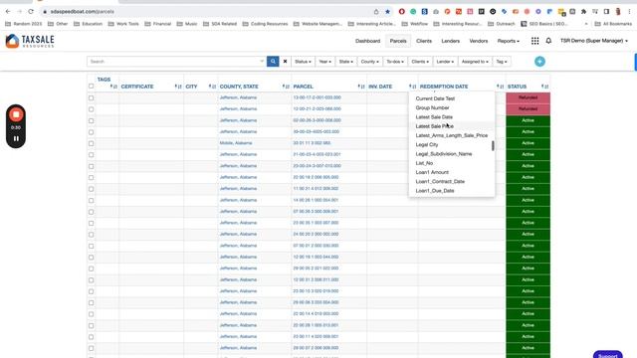Open the Assigned to filter dropdown

point(475,62)
